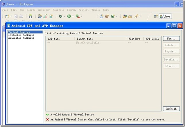Expand the Run dropdown arrow
The width and height of the screenshot is (185, 127).
(x=73, y=16)
